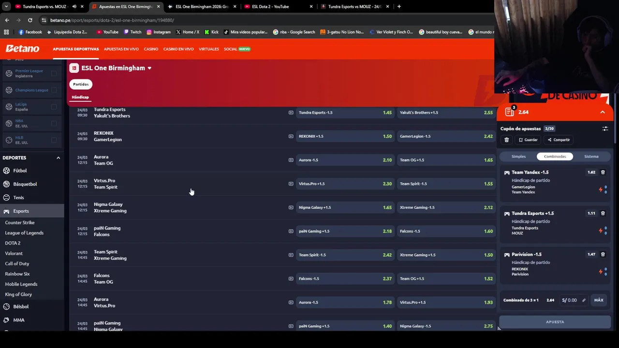The image size is (619, 348).
Task: Click the Fútbol sport icon in sidebar
Action: click(6, 171)
